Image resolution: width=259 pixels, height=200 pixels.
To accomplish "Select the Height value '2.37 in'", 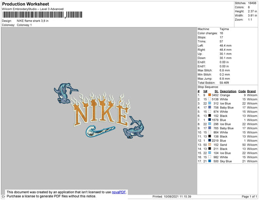I will click(x=252, y=11).
